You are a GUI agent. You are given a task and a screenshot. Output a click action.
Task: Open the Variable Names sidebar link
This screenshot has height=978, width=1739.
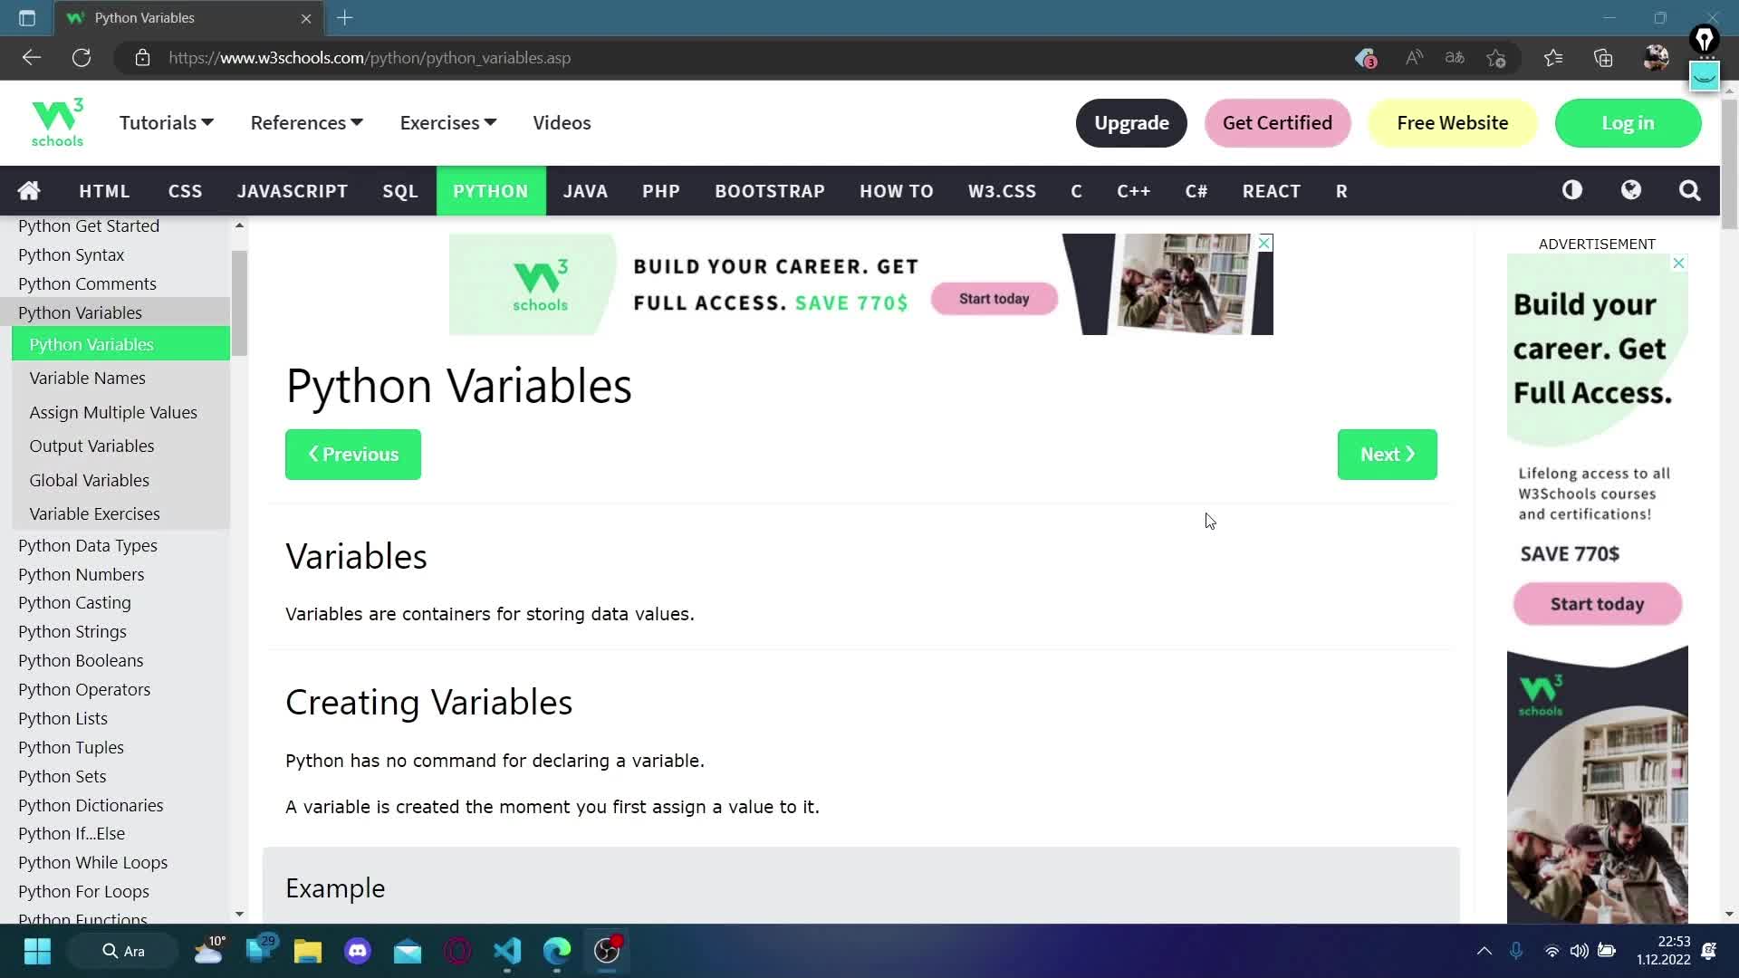click(x=87, y=379)
